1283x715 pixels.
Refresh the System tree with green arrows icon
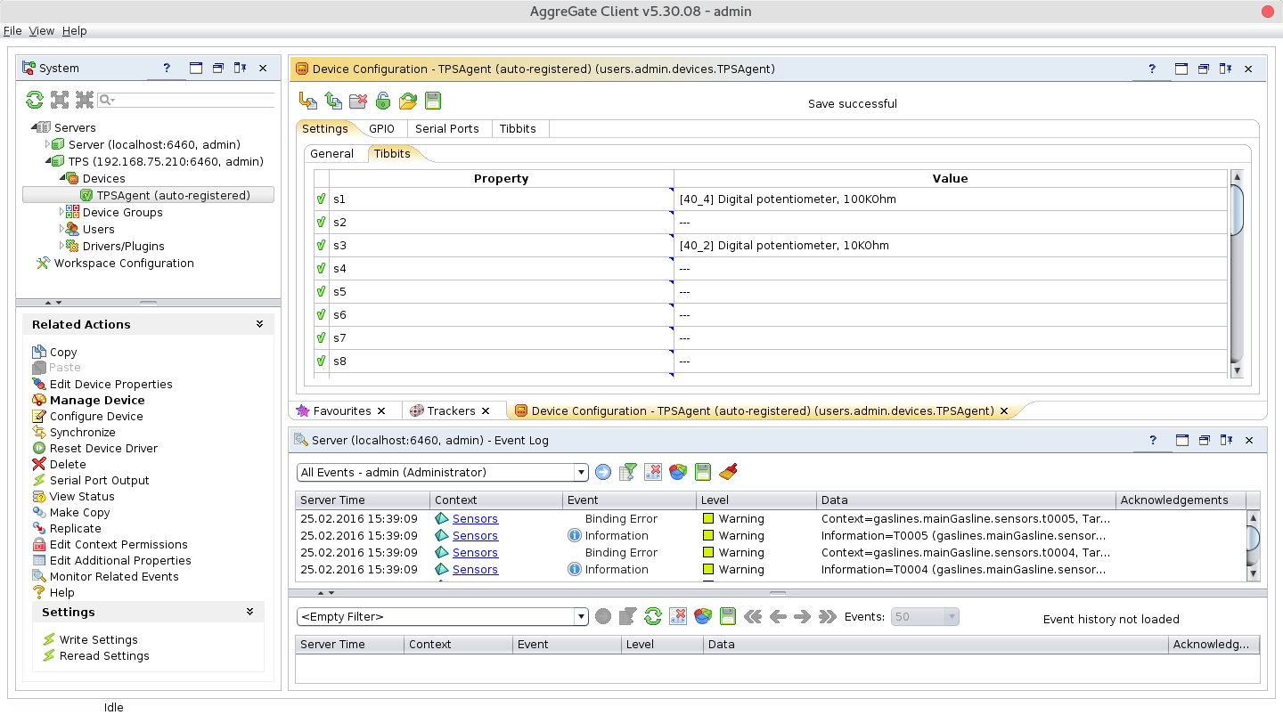coord(34,100)
